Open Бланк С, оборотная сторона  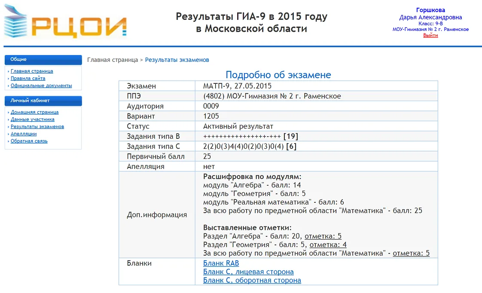252,281
